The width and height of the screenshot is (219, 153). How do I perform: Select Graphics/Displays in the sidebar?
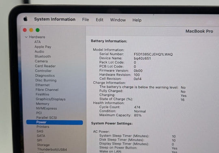click(x=51, y=99)
